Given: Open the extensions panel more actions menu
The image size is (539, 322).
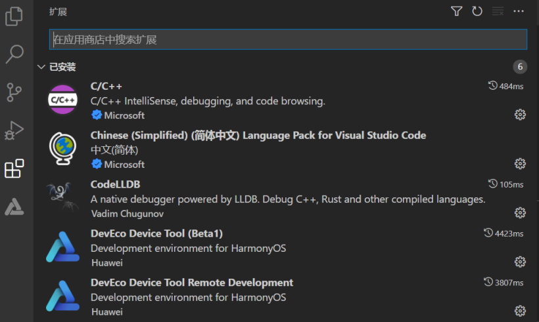Looking at the screenshot, I should [x=519, y=11].
